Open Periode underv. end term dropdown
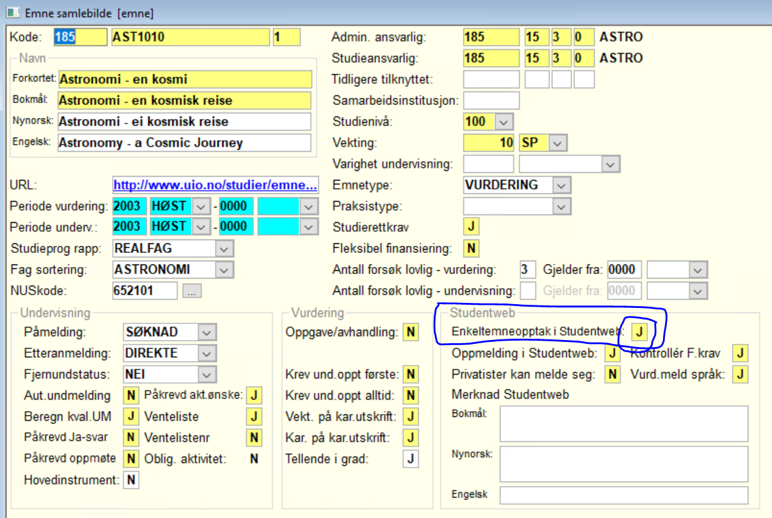 pyautogui.click(x=309, y=227)
